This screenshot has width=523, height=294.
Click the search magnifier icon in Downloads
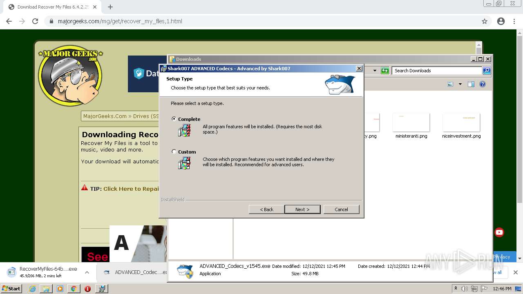487,71
